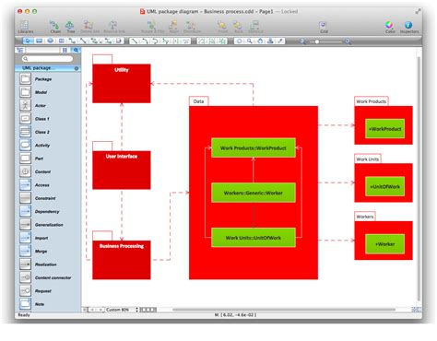The width and height of the screenshot is (437, 341).
Task: Toggle the Grid button in toolbar
Action: 324,27
